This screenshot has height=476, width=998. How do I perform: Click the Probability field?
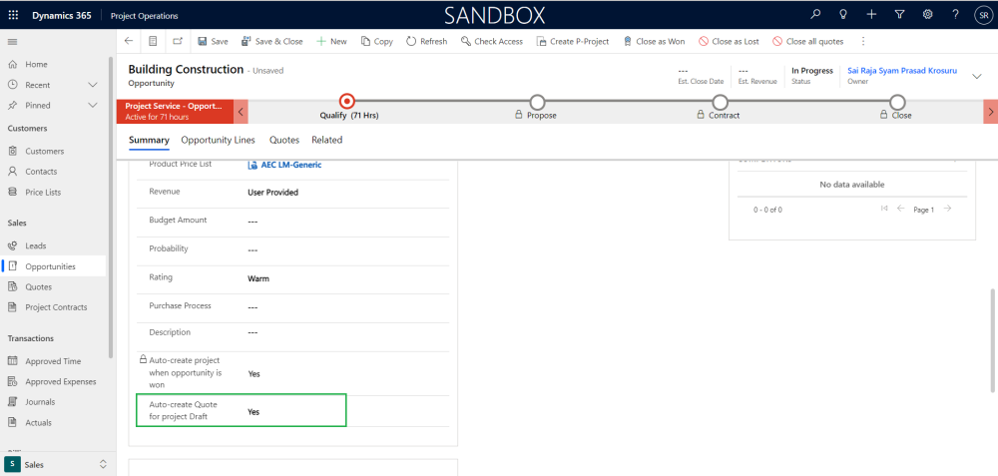[x=292, y=249]
